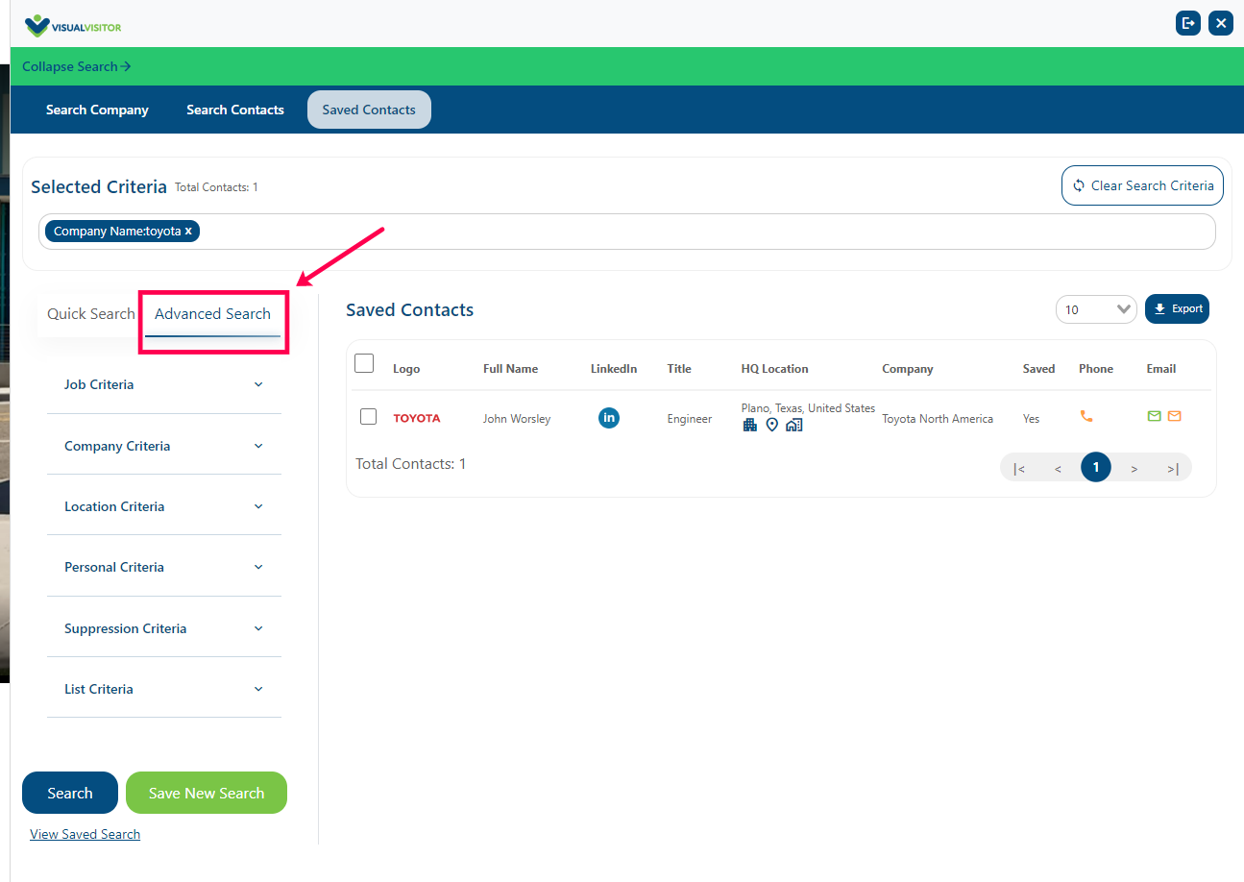Collapse the search panel

coord(77,66)
